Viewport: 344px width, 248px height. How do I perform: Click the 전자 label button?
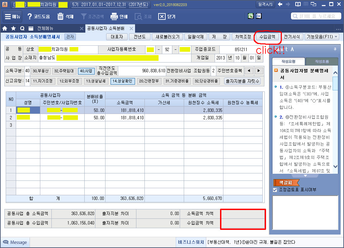(x=70, y=37)
